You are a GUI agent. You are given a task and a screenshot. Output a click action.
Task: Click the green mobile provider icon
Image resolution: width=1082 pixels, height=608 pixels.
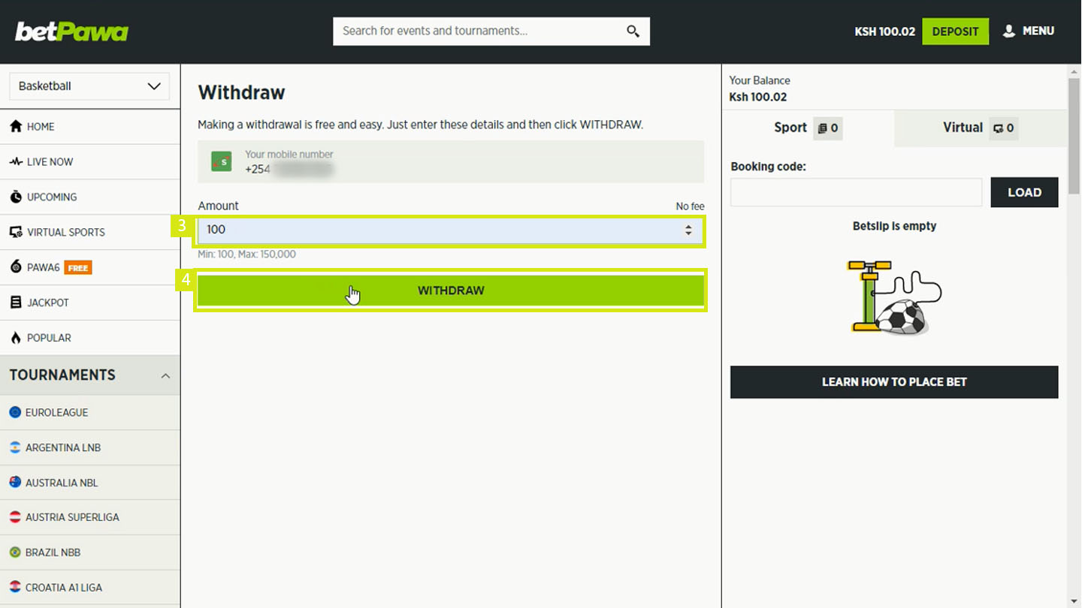click(x=222, y=161)
